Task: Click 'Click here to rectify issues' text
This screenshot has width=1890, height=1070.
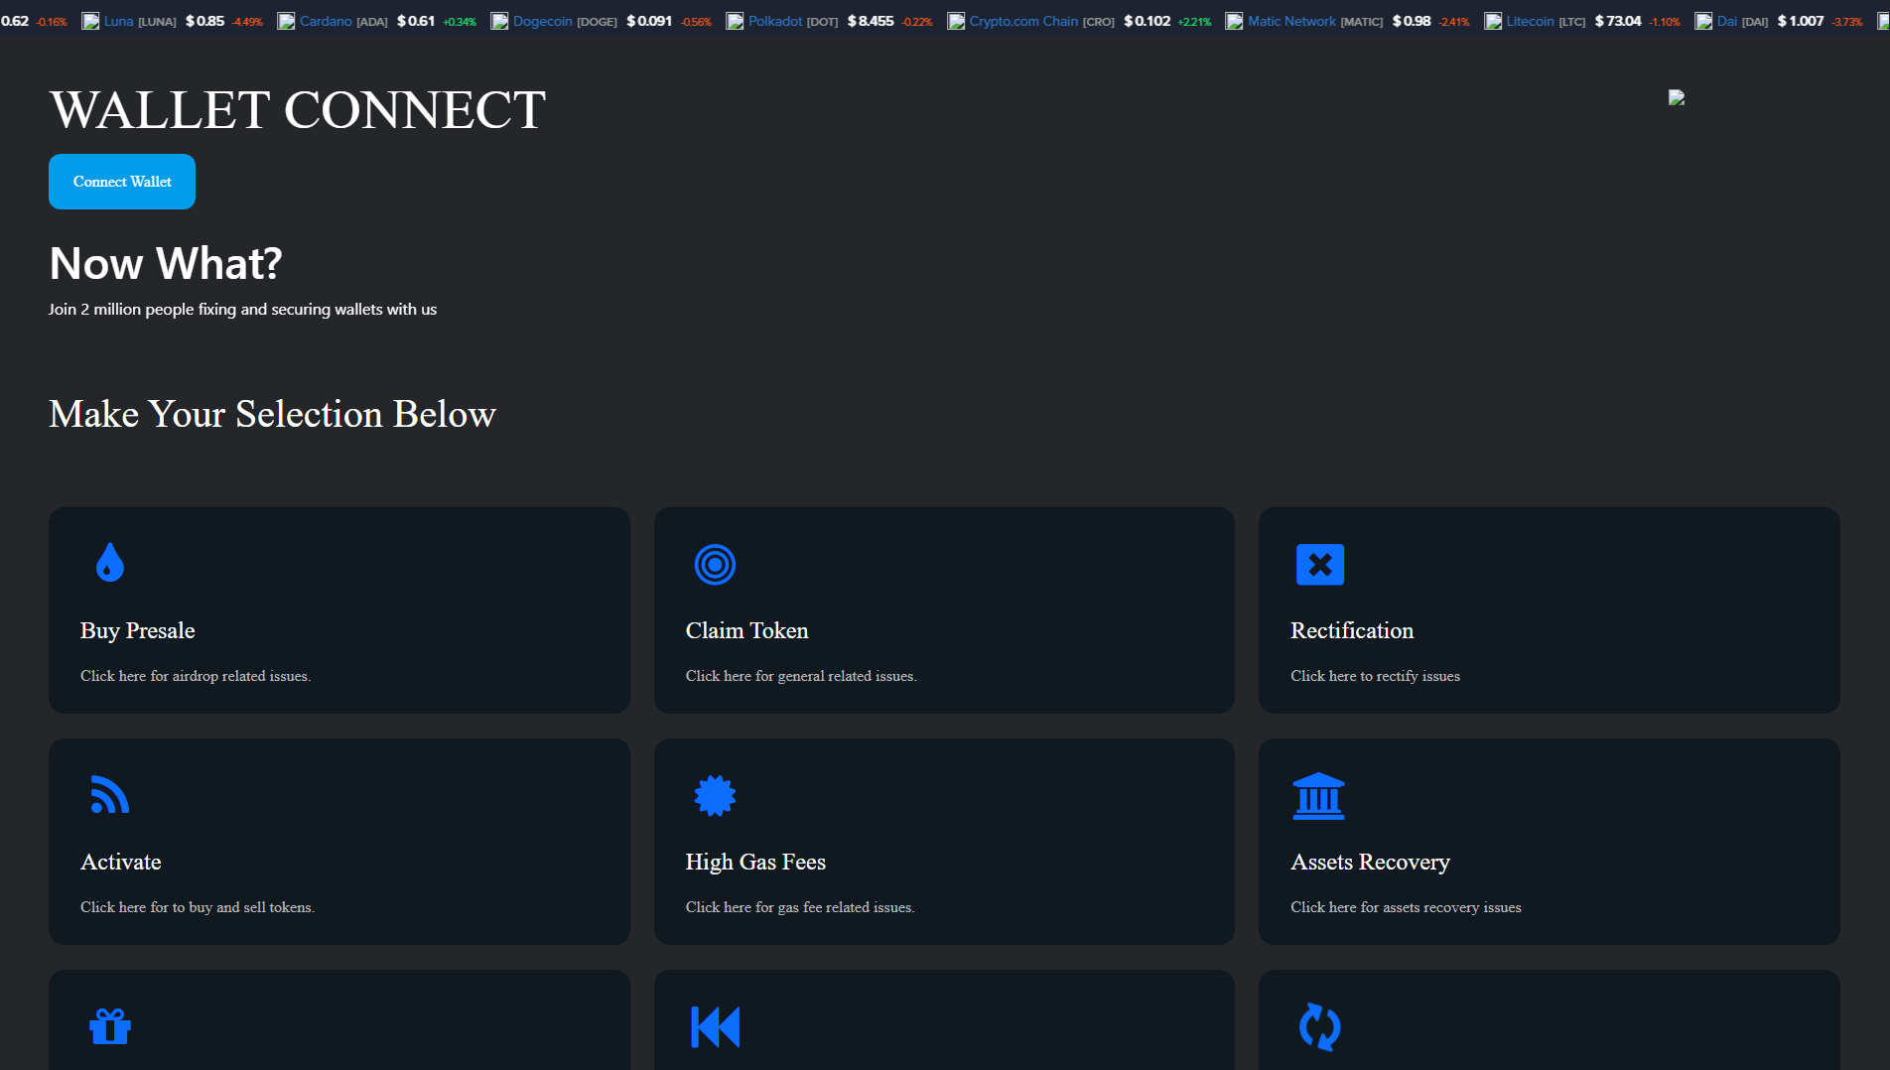Action: (1375, 676)
